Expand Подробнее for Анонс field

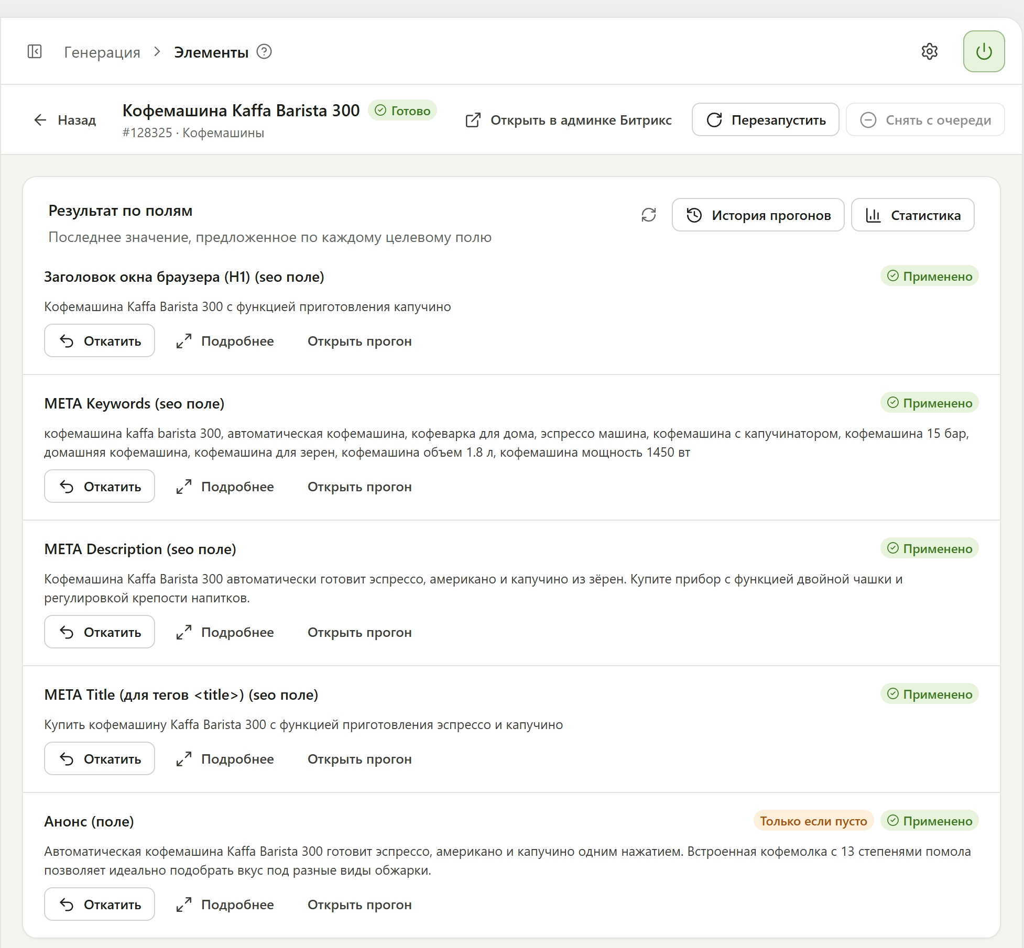pos(225,905)
